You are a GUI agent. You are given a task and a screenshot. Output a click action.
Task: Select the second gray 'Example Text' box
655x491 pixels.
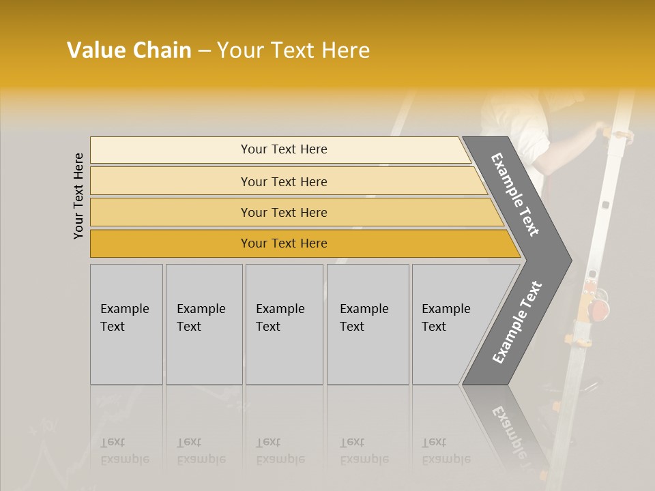pos(204,324)
